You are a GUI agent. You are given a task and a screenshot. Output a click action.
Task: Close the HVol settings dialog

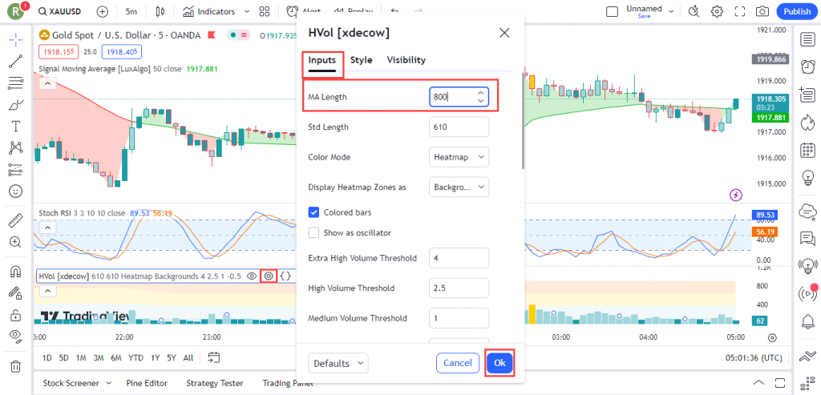click(x=504, y=33)
